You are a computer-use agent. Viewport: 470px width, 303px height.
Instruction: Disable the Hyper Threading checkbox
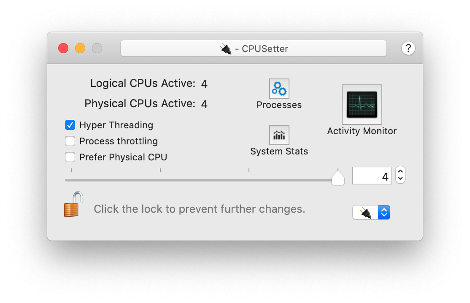click(70, 125)
